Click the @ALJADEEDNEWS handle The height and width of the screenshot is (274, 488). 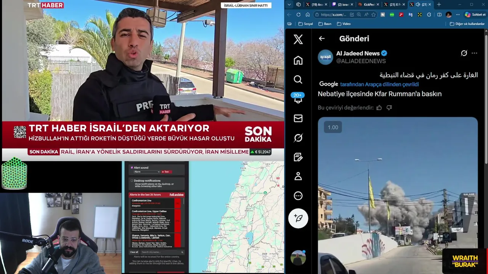pos(361,61)
